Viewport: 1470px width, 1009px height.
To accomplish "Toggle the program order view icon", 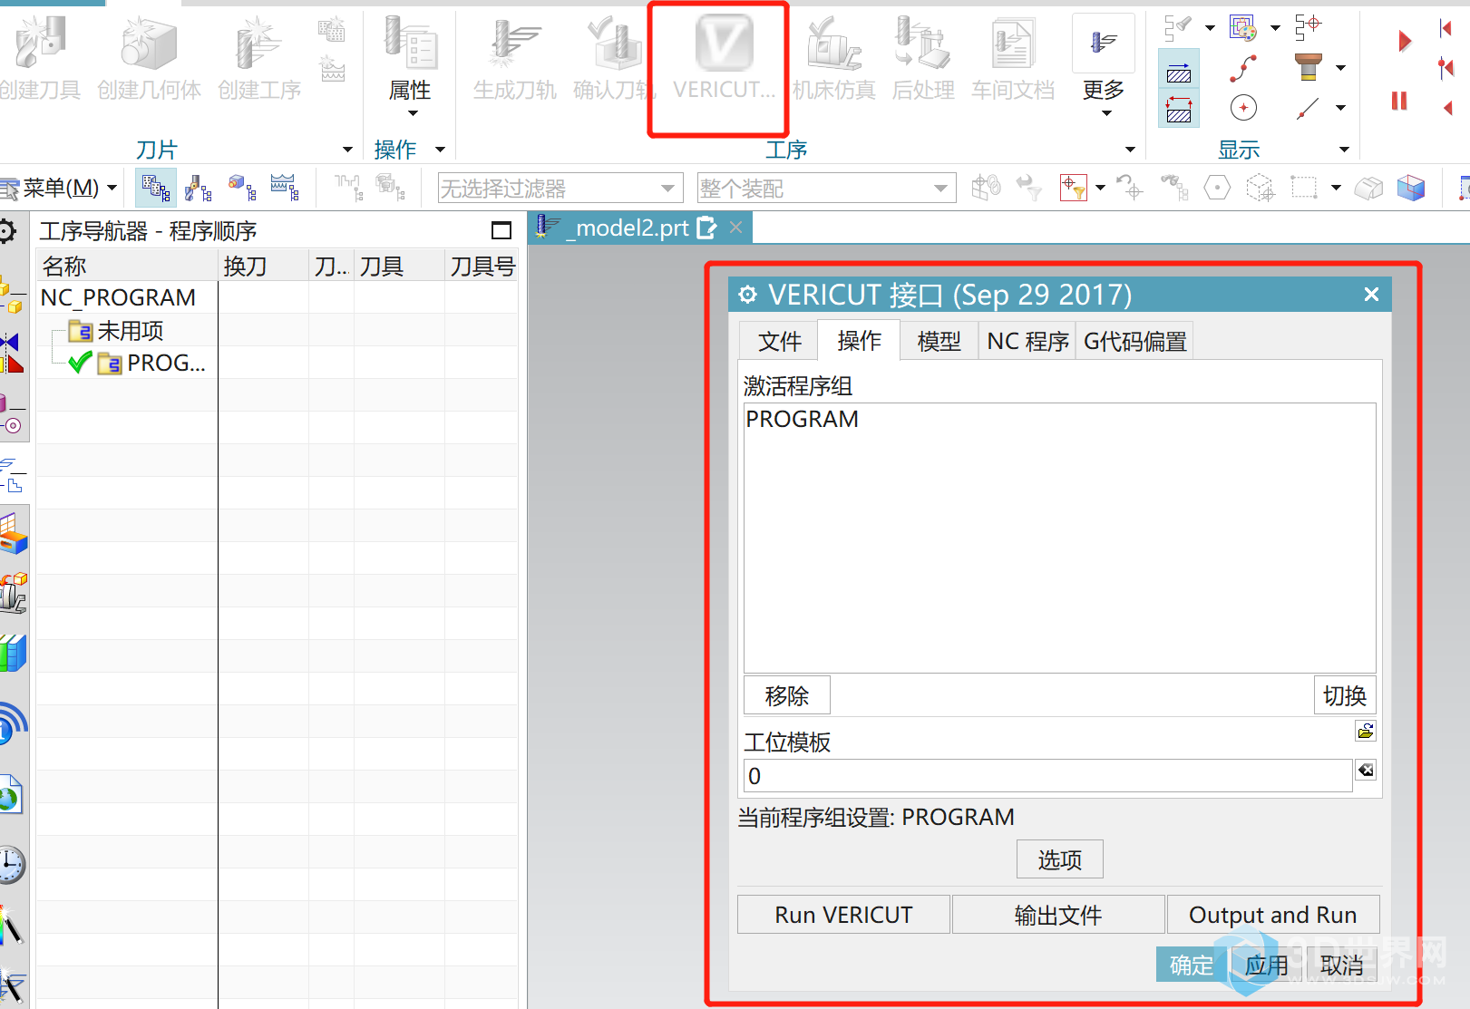I will (156, 188).
